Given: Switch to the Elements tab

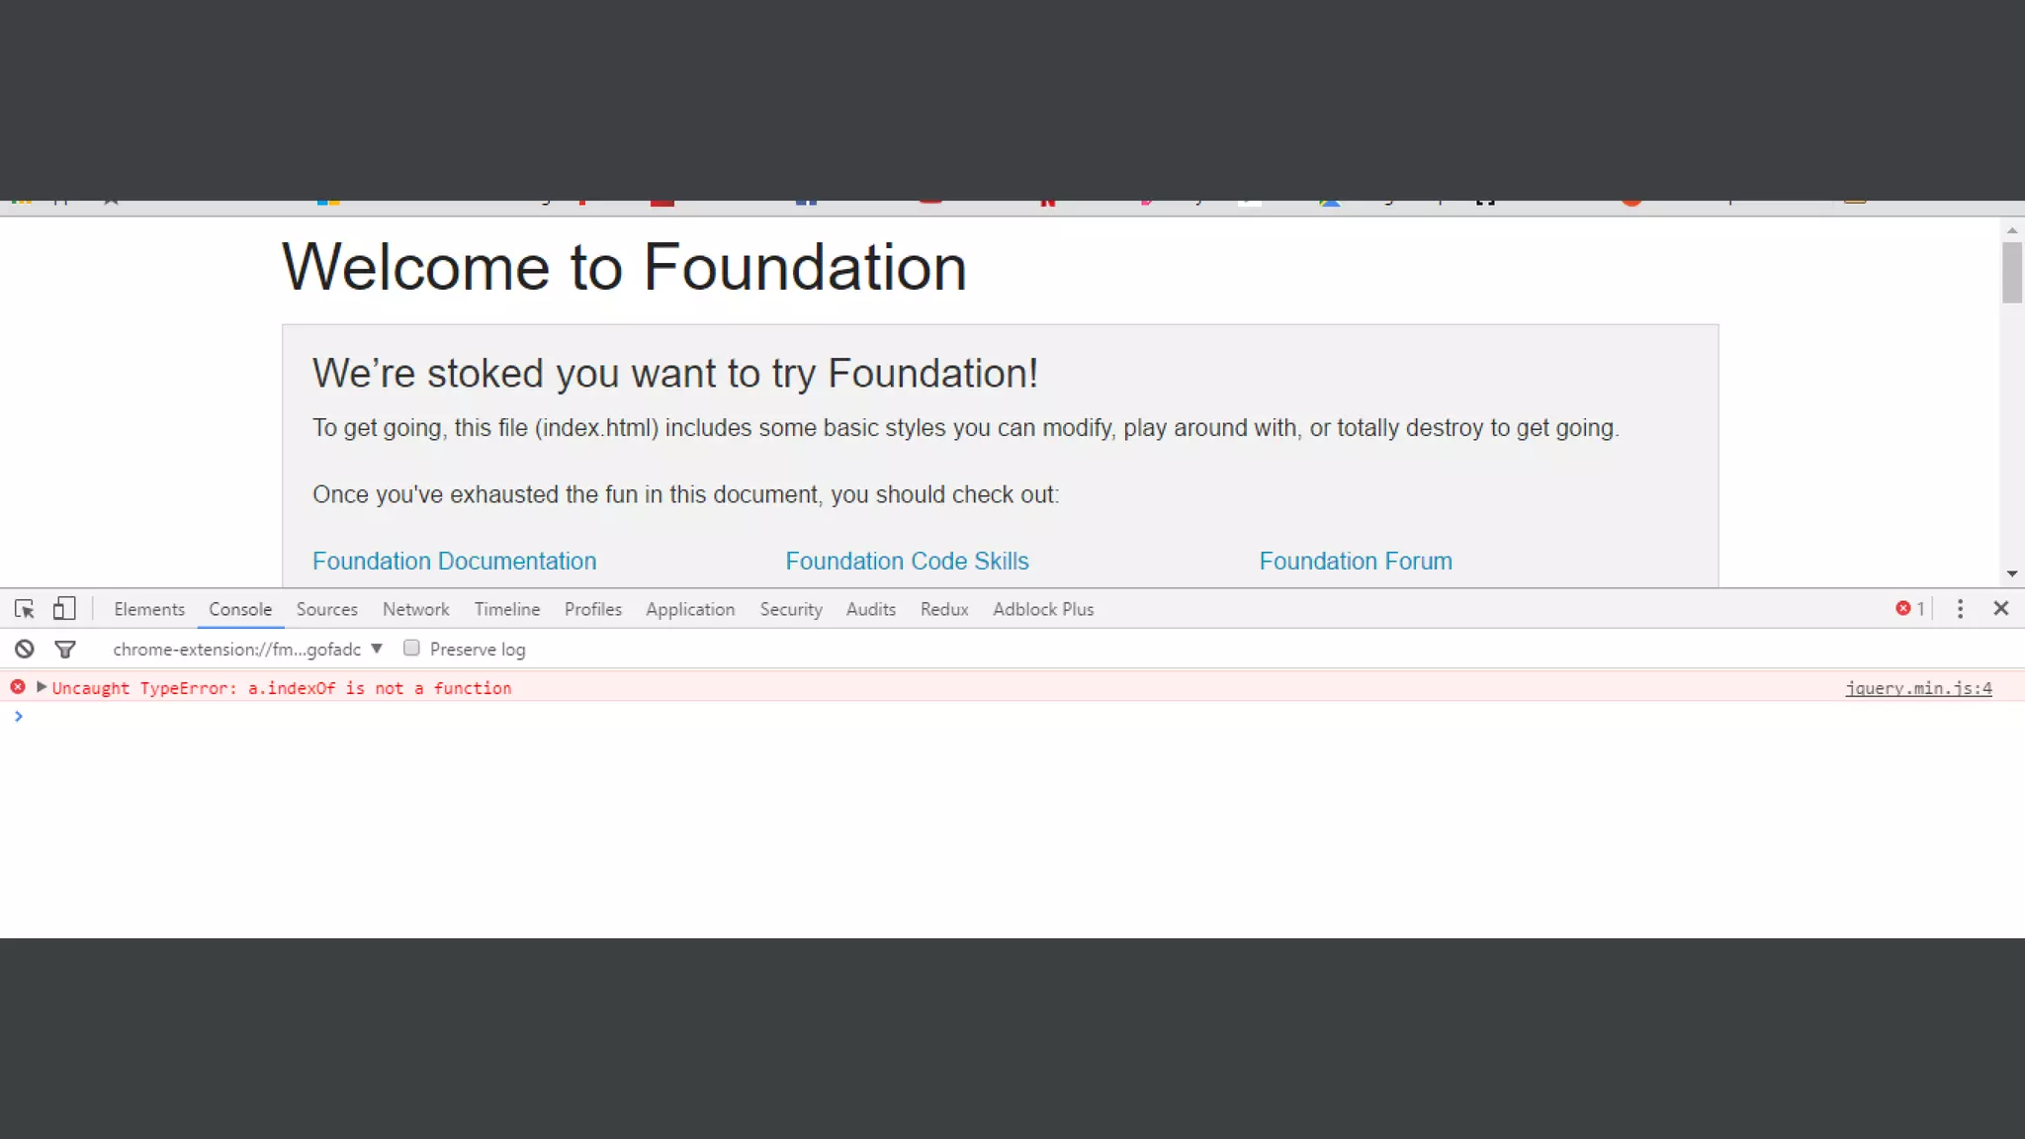Looking at the screenshot, I should pyautogui.click(x=149, y=610).
